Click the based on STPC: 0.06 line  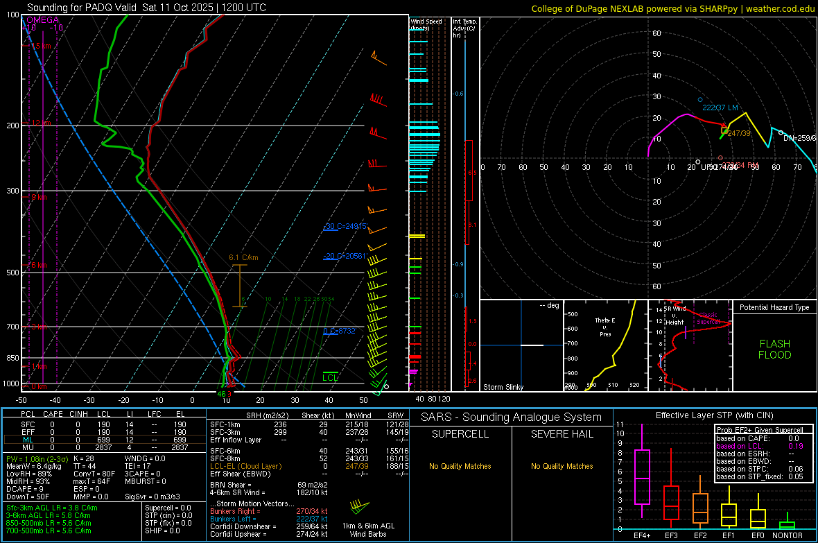click(760, 469)
